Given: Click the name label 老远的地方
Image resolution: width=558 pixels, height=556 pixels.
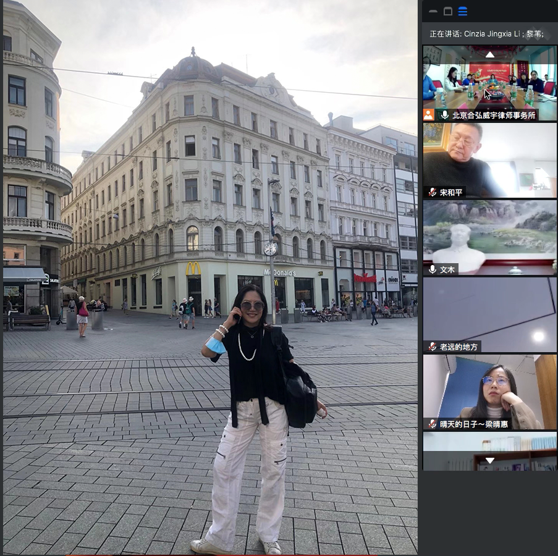Looking at the screenshot, I should coord(459,347).
